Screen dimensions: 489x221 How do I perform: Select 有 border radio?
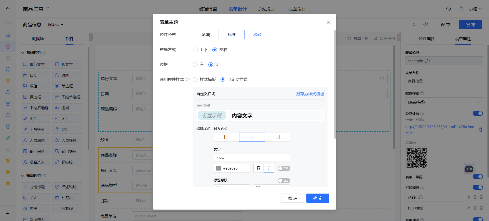click(x=195, y=65)
